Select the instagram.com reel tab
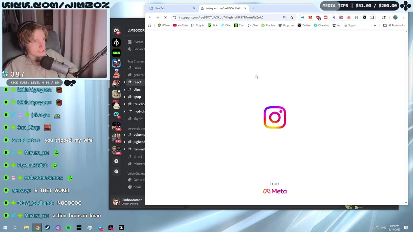This screenshot has width=413, height=232. (x=223, y=8)
